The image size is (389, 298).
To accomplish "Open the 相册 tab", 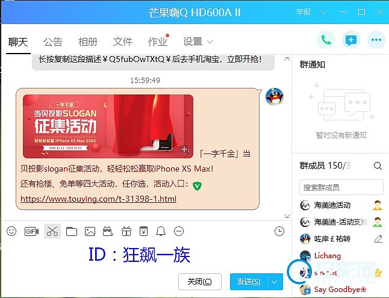I will tap(88, 42).
